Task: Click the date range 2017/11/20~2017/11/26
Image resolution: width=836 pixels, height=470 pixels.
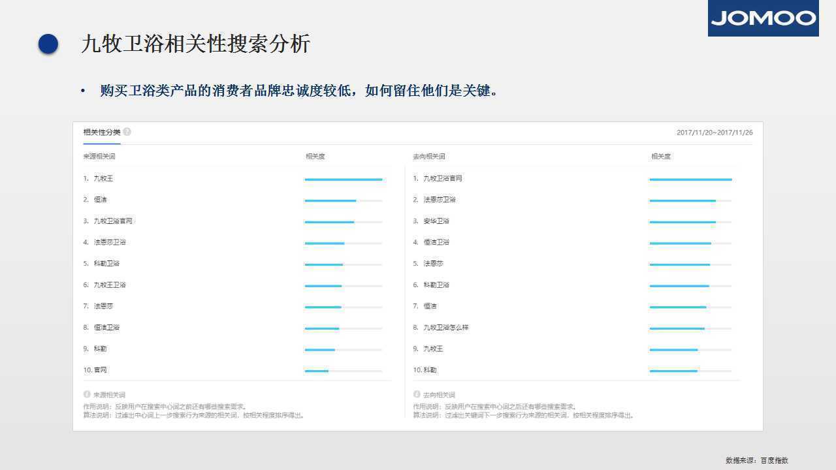Action: (x=715, y=133)
